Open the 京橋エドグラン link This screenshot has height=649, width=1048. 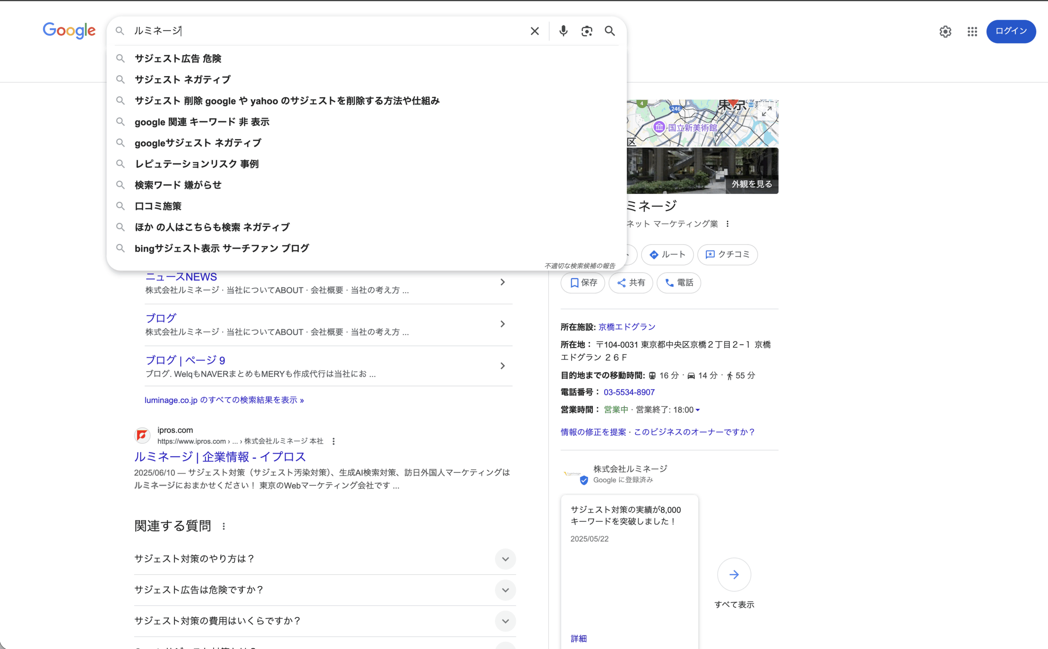click(626, 327)
